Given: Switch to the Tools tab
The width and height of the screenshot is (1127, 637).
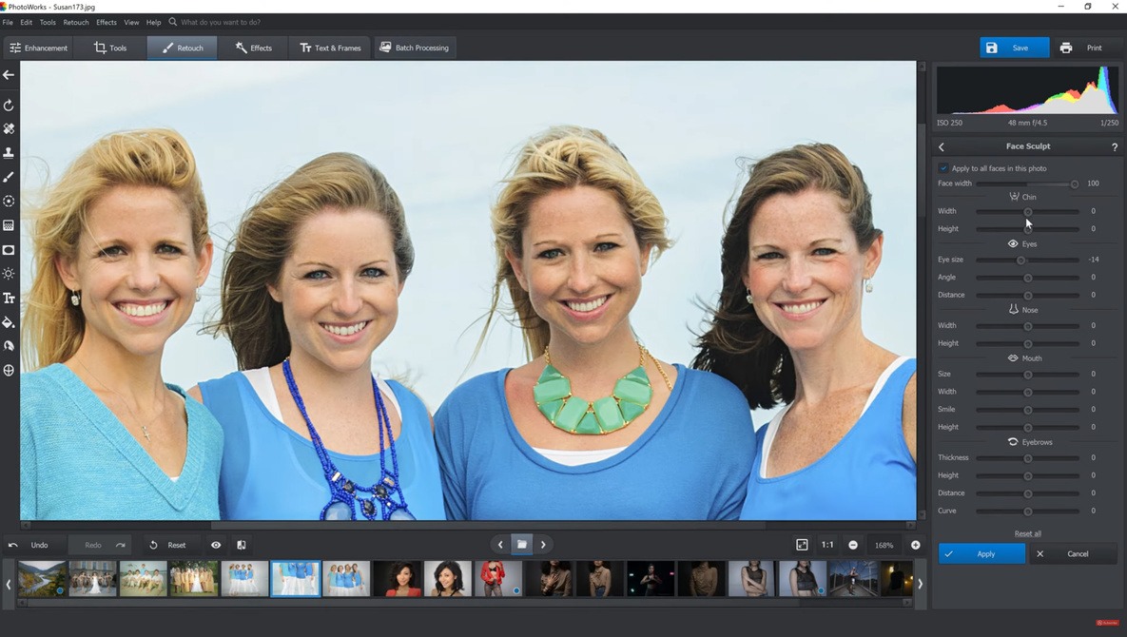Looking at the screenshot, I should [110, 48].
